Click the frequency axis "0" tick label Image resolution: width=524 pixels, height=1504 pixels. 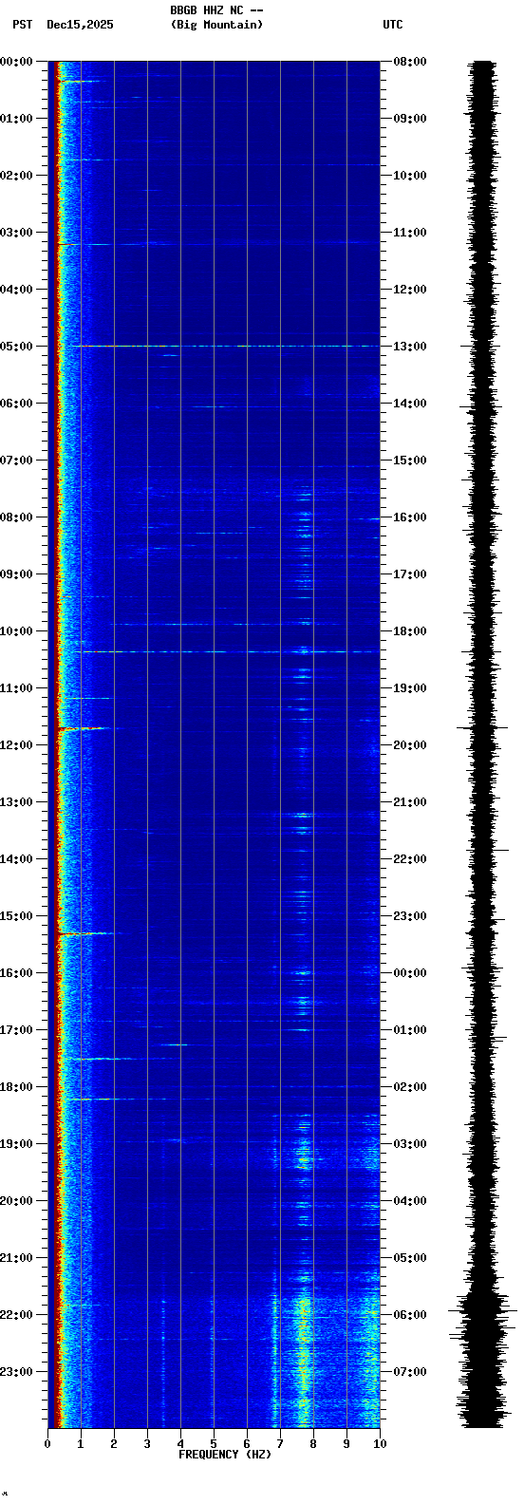47,1444
